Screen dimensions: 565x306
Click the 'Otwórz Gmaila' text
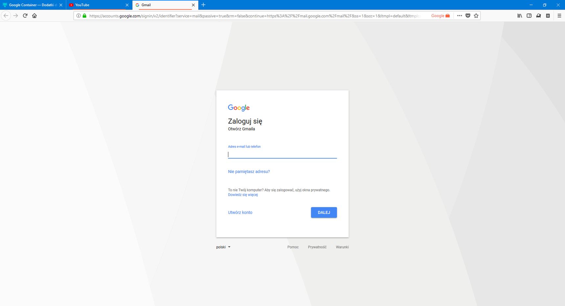tap(241, 129)
